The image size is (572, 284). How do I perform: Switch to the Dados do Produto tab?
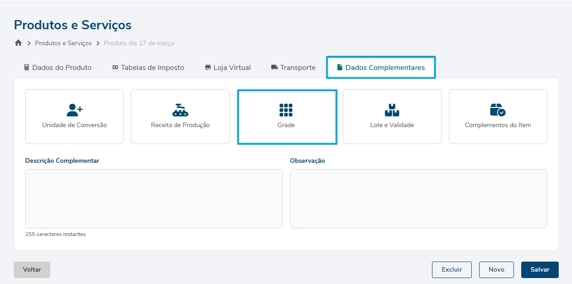58,68
